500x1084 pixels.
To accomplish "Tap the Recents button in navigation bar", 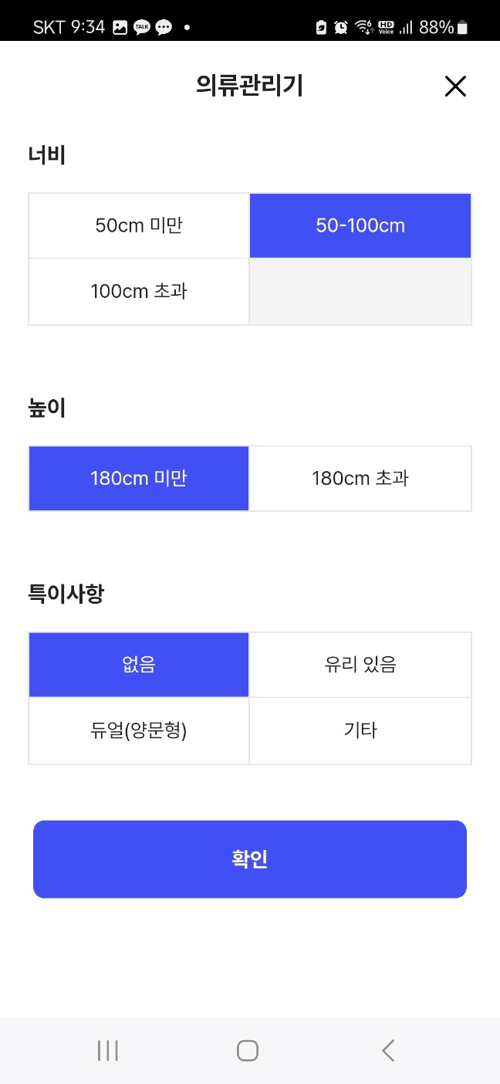I will [x=107, y=1050].
